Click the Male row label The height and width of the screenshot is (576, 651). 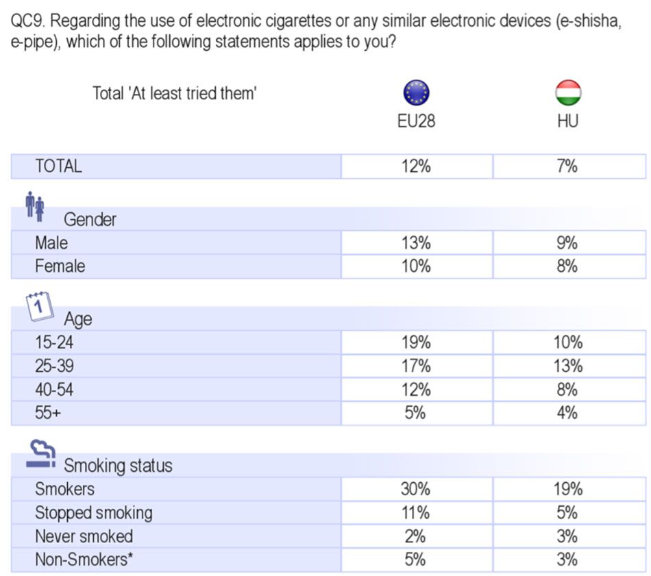point(51,243)
